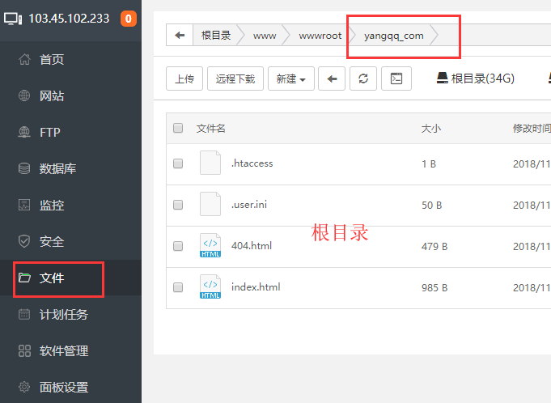
Task: Select the index.html row checkbox
Action: 178,287
